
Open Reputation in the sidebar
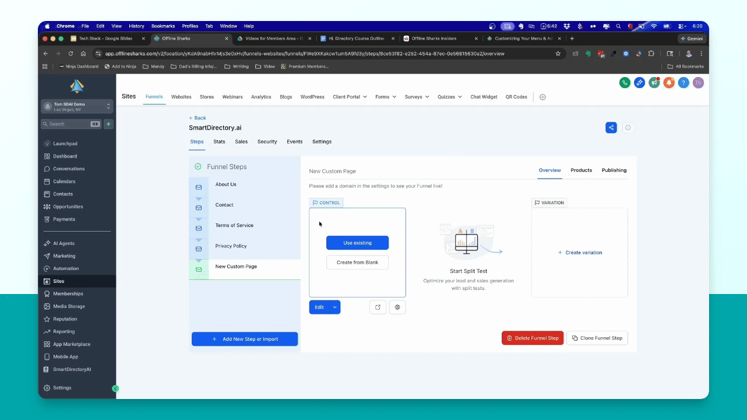point(65,319)
